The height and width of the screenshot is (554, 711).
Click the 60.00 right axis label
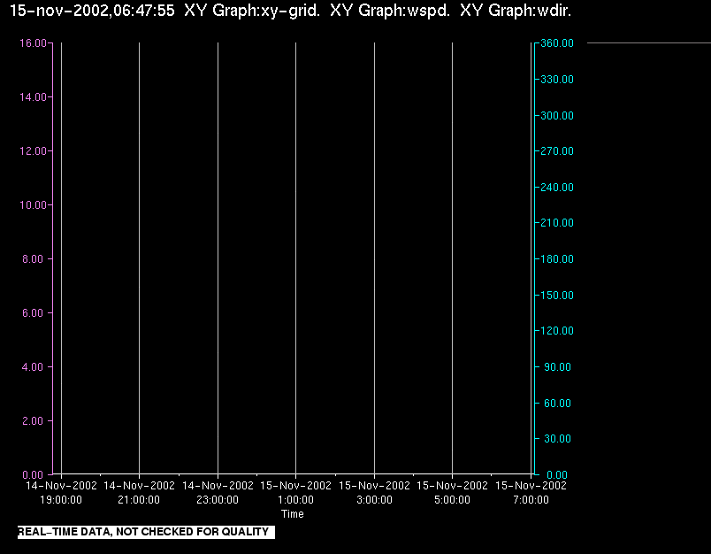557,404
